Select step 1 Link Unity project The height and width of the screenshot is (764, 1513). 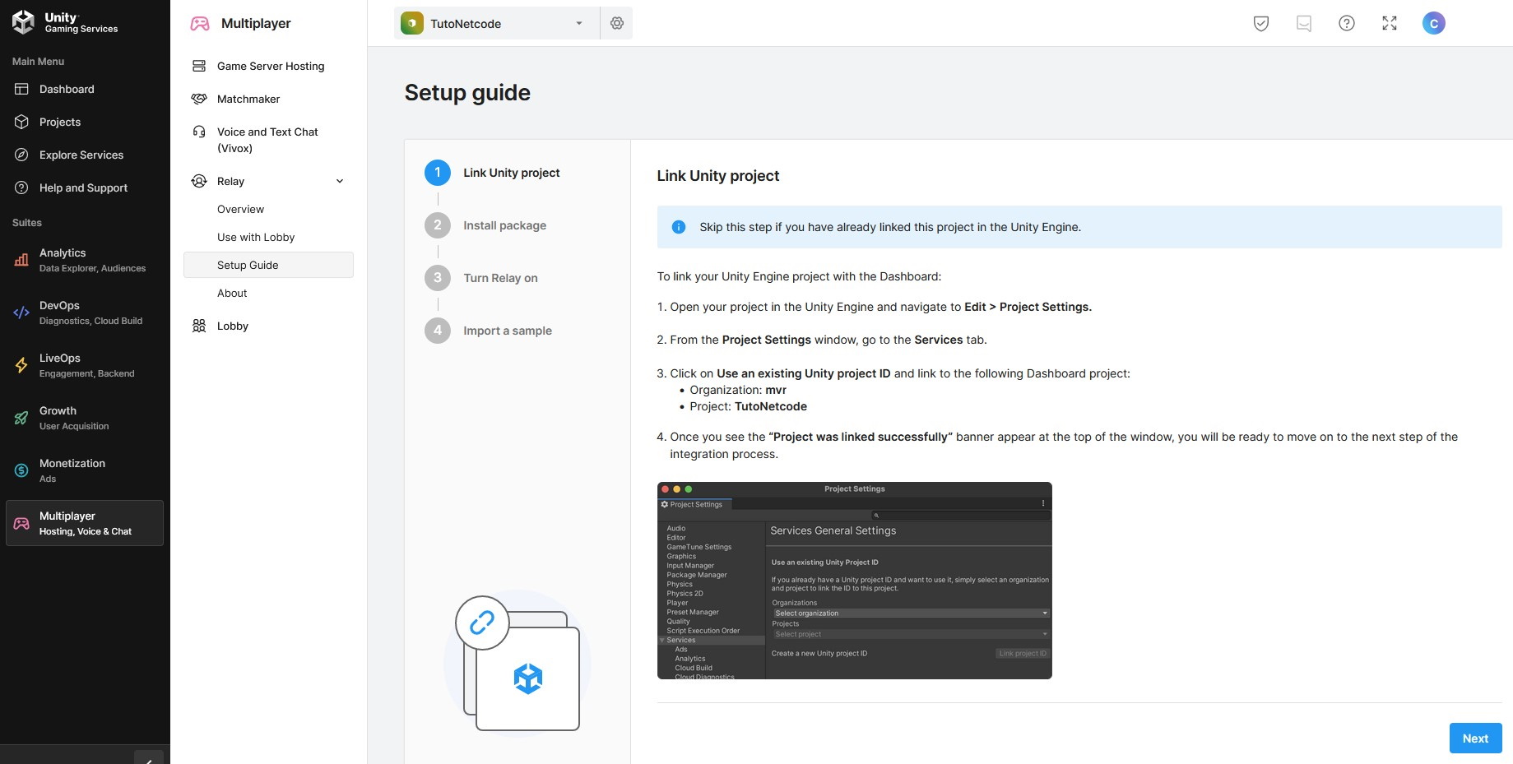(492, 173)
